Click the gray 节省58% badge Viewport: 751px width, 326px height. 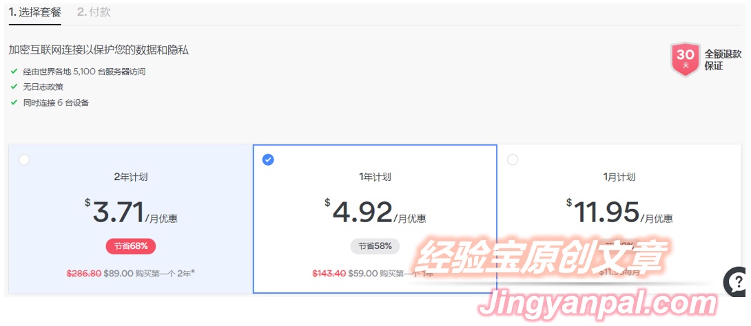(x=375, y=246)
